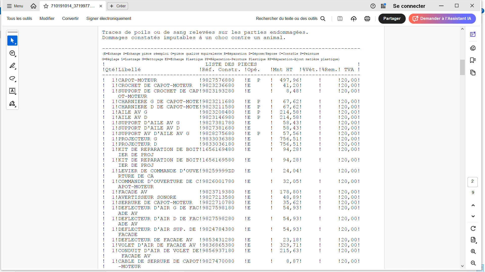Open the Convertir menu item

[70, 19]
